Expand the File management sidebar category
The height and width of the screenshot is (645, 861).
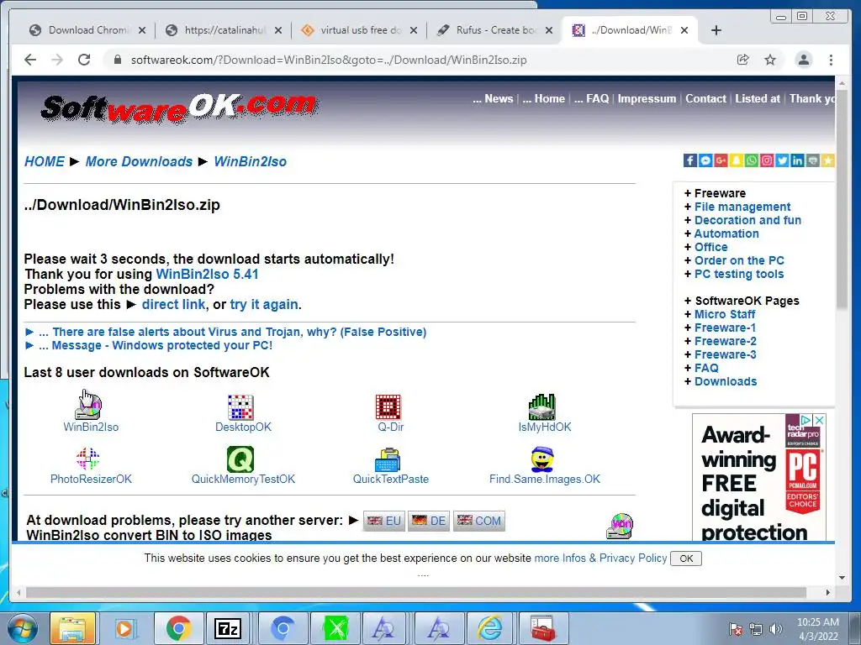742,207
